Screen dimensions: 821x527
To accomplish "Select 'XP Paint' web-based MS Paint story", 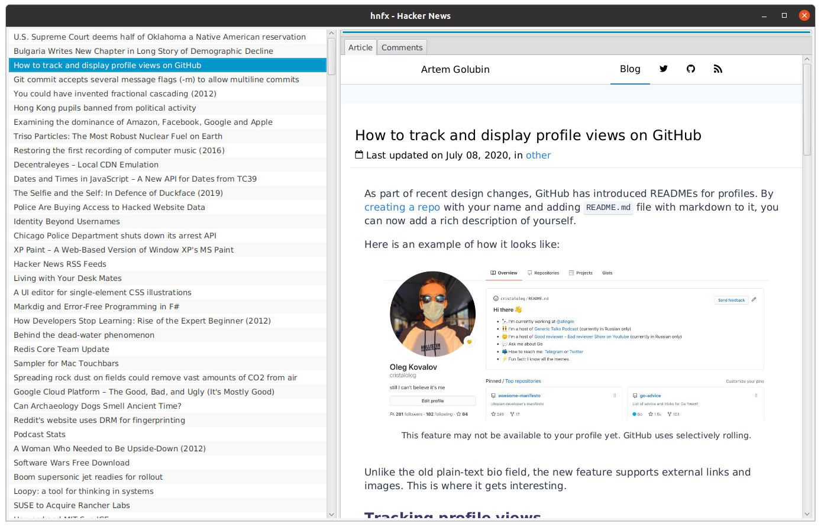I will pyautogui.click(x=167, y=250).
